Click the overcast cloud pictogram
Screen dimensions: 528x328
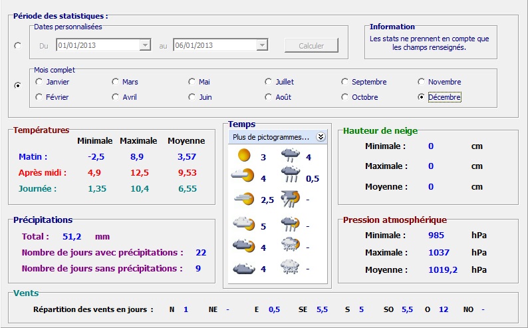(244, 268)
